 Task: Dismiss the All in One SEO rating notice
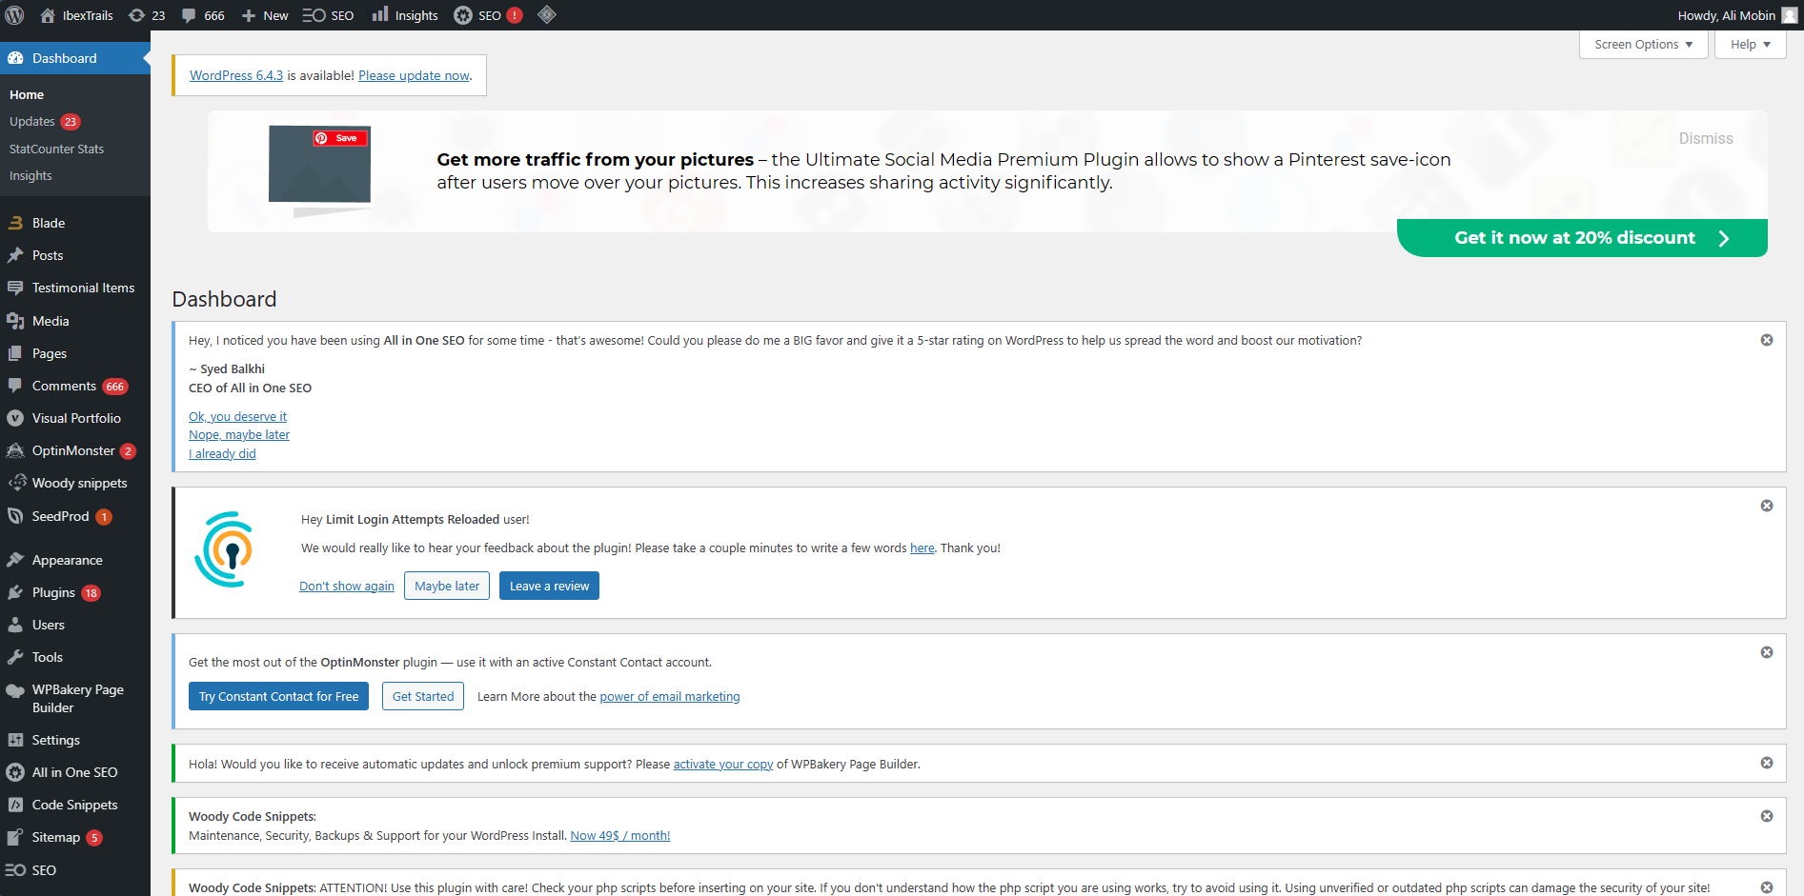(1766, 341)
